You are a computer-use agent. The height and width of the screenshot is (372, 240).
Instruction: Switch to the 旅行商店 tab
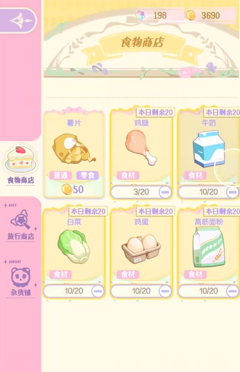[21, 225]
